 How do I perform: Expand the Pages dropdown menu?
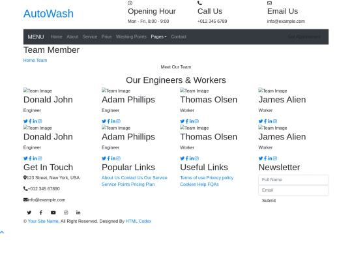point(158,37)
